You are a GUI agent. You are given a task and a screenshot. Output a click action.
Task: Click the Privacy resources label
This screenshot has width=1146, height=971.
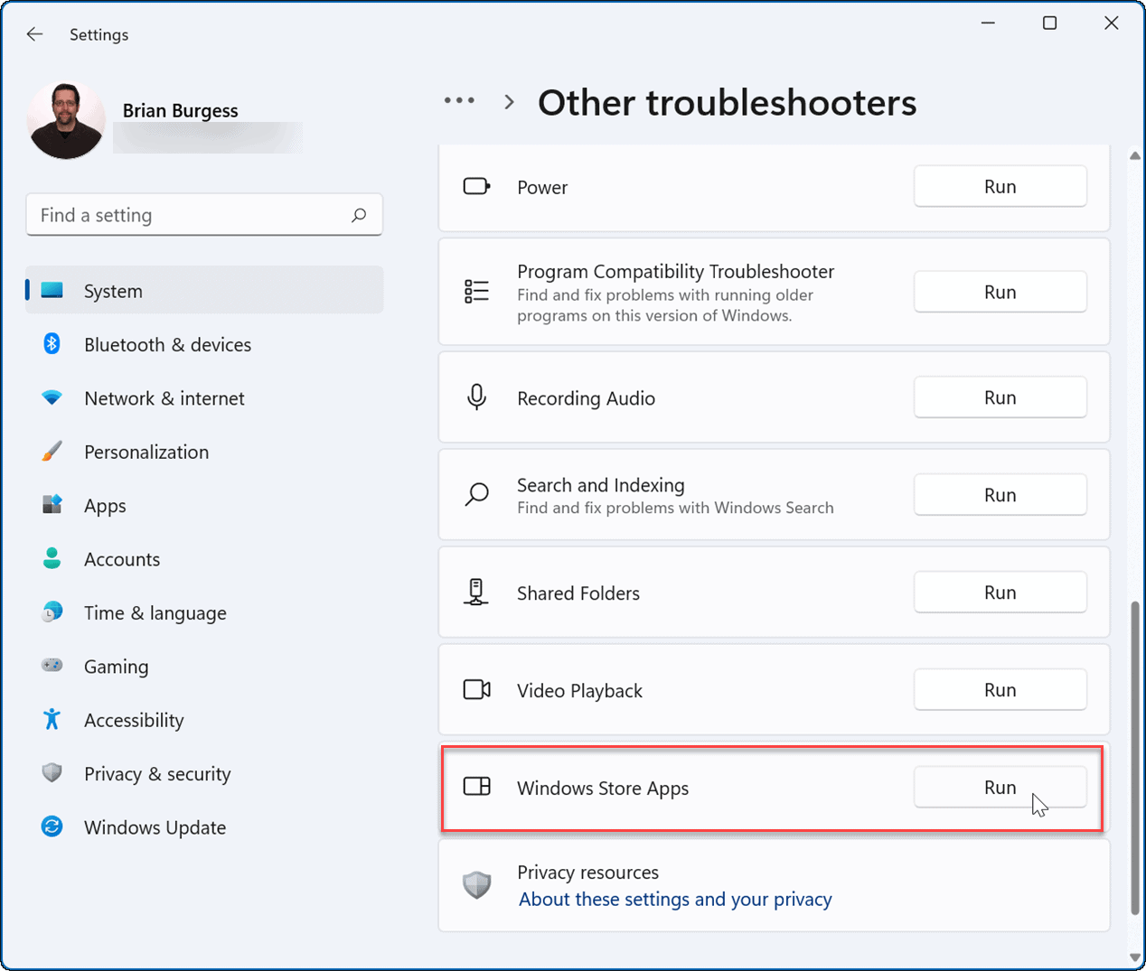pyautogui.click(x=587, y=873)
